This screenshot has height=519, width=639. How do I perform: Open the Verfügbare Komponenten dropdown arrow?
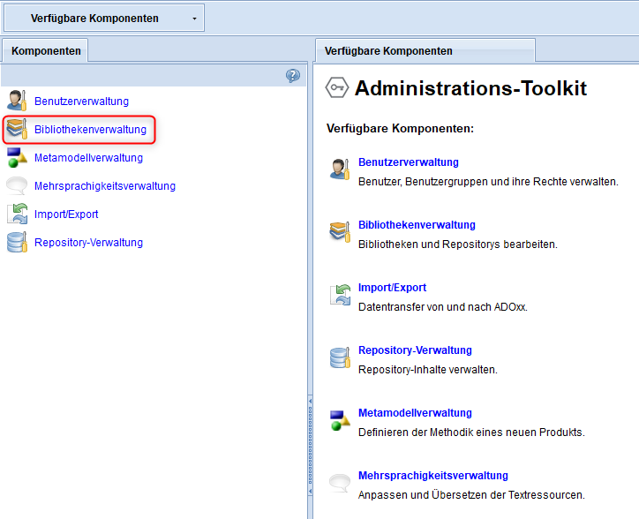(x=194, y=19)
